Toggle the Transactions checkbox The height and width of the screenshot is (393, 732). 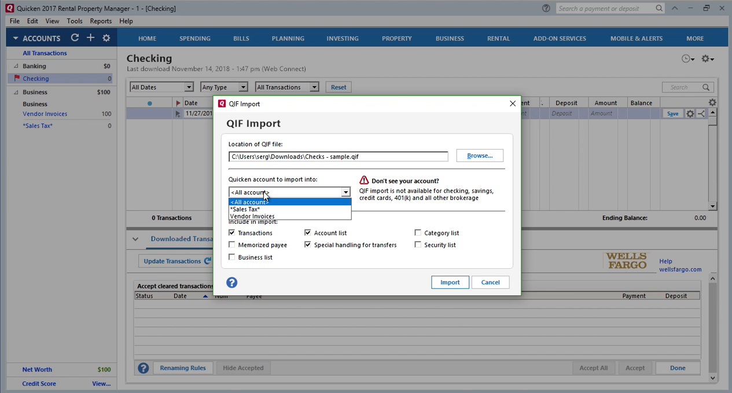(x=232, y=233)
